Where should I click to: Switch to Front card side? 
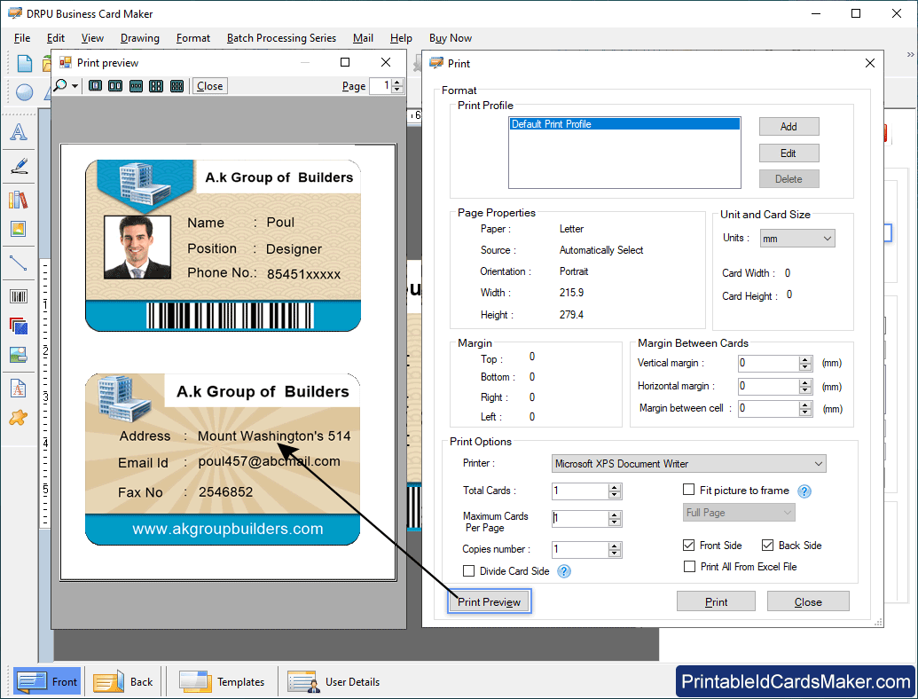coord(47,681)
